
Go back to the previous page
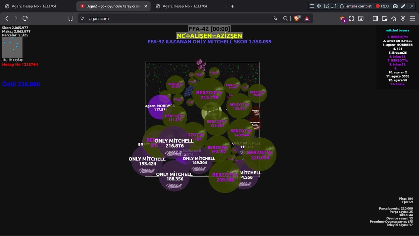[7, 18]
